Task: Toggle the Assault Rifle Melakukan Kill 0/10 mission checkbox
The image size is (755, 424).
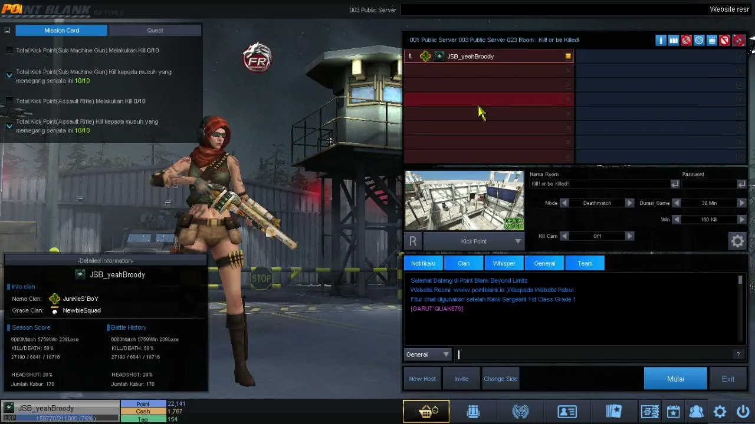Action: [x=9, y=101]
